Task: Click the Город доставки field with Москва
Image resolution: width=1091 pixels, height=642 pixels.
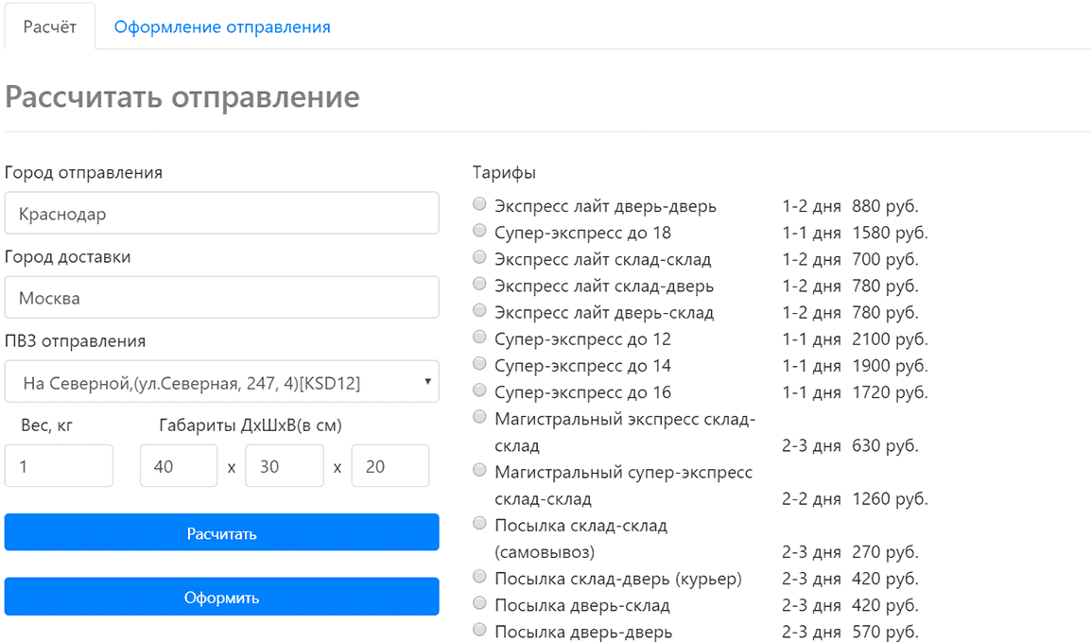Action: [x=221, y=297]
